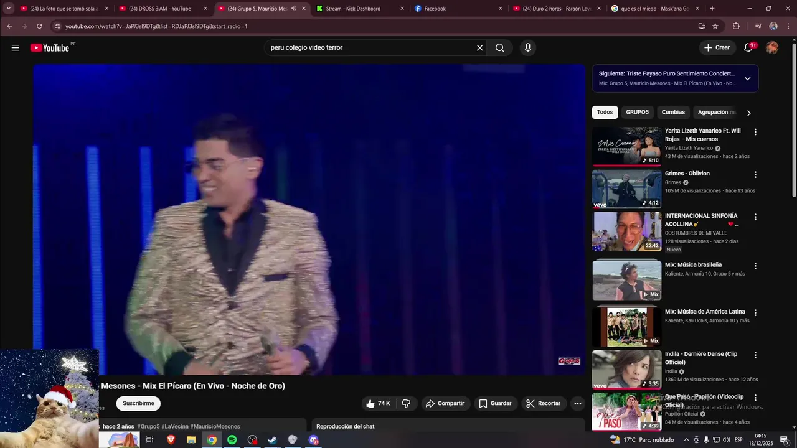Open options for Mis cuernos video
797x448 pixels.
coord(755,132)
